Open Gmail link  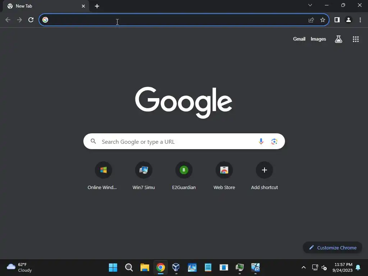(x=299, y=39)
